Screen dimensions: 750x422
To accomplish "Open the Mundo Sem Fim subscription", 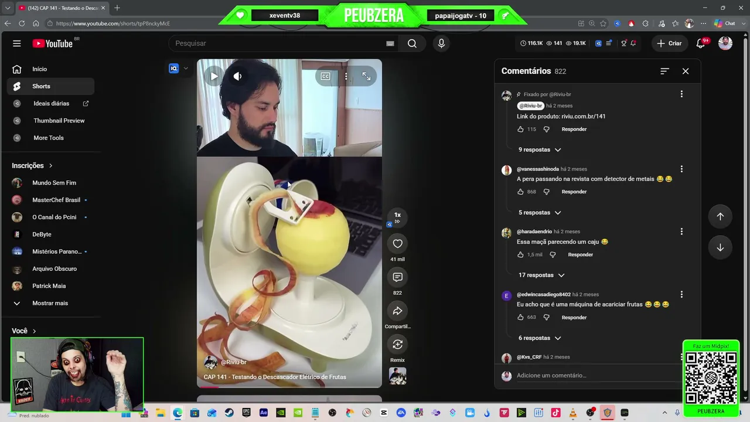I will [x=50, y=183].
